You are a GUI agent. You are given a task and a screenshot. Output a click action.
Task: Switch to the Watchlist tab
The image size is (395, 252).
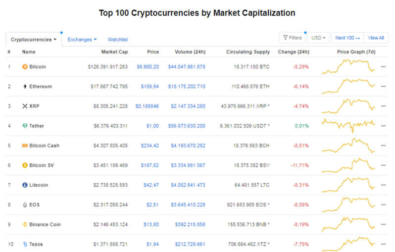tap(118, 39)
